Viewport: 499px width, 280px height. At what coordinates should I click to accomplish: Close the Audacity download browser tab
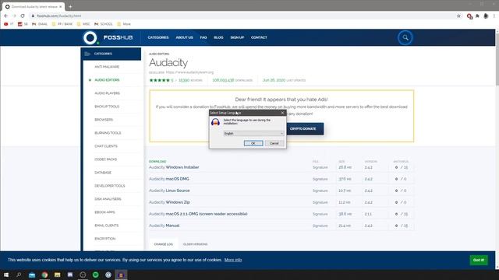(x=61, y=7)
